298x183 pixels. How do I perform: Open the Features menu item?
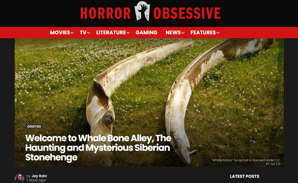[203, 32]
